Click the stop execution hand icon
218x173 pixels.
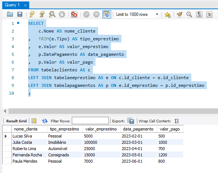click(x=62, y=14)
